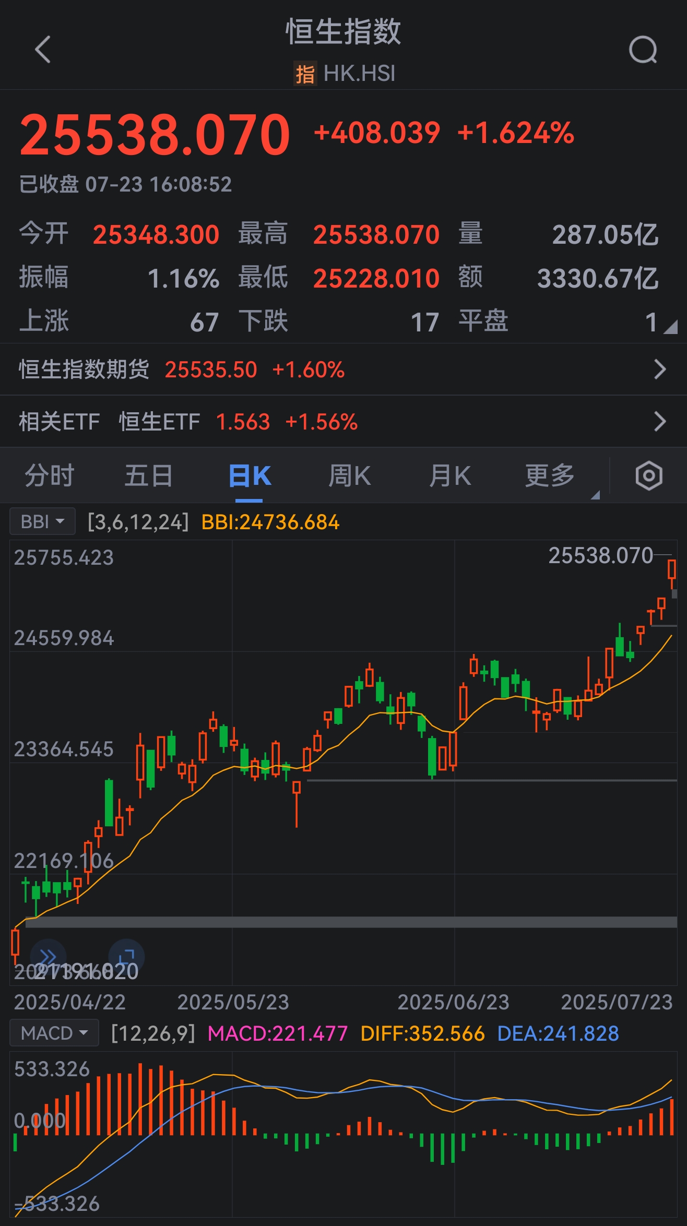Tap HK.HSI ticker code

pos(359,74)
